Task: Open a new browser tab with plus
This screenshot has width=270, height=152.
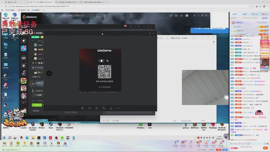Action: (x=107, y=2)
